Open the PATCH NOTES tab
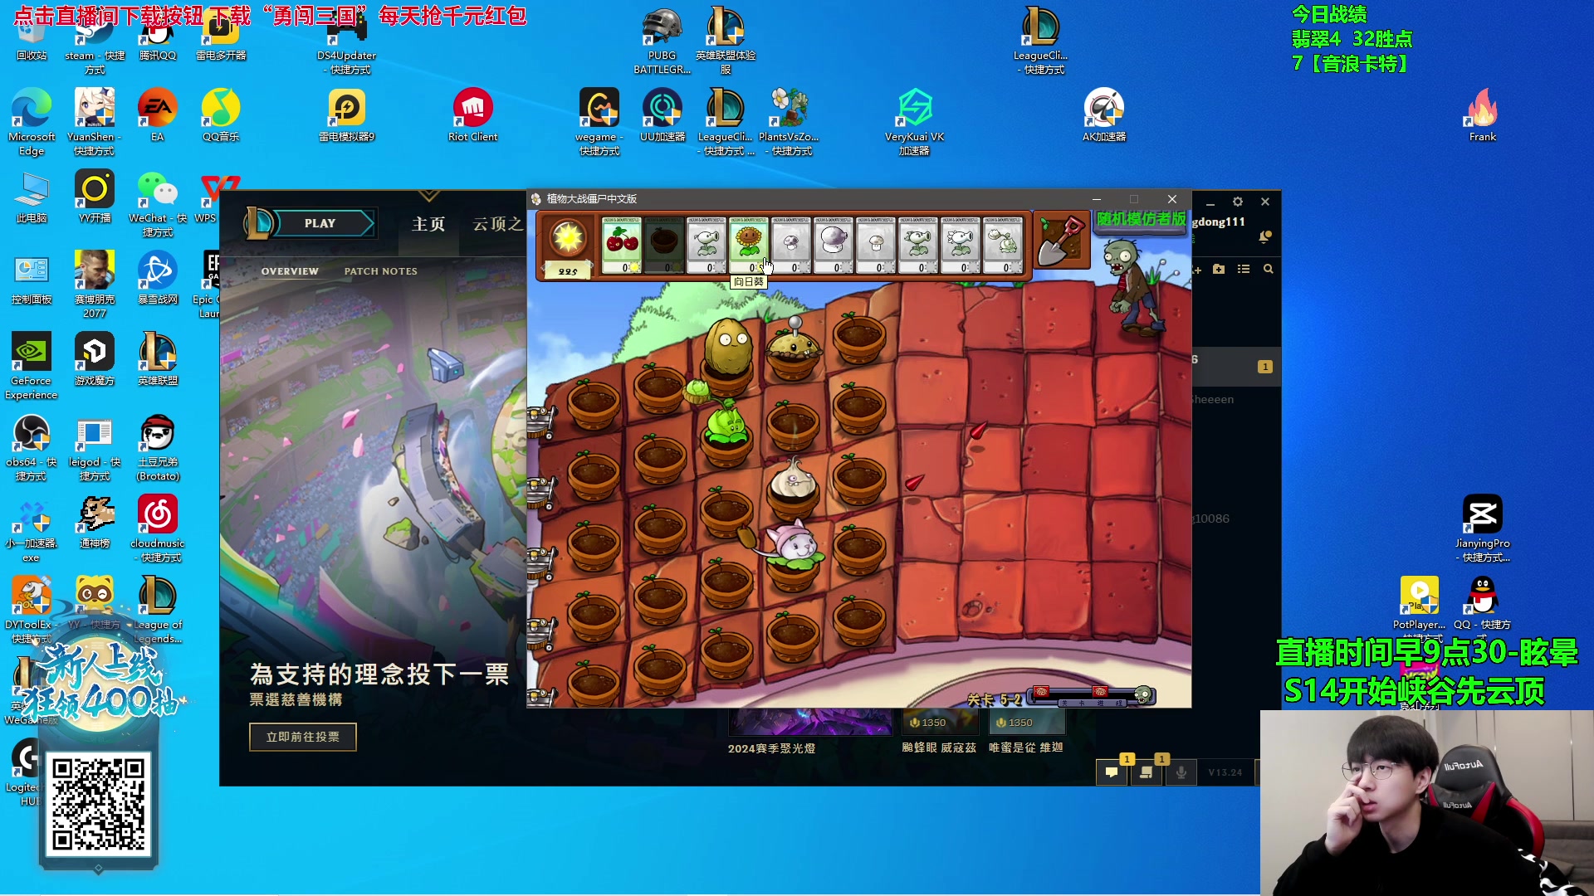 [380, 271]
